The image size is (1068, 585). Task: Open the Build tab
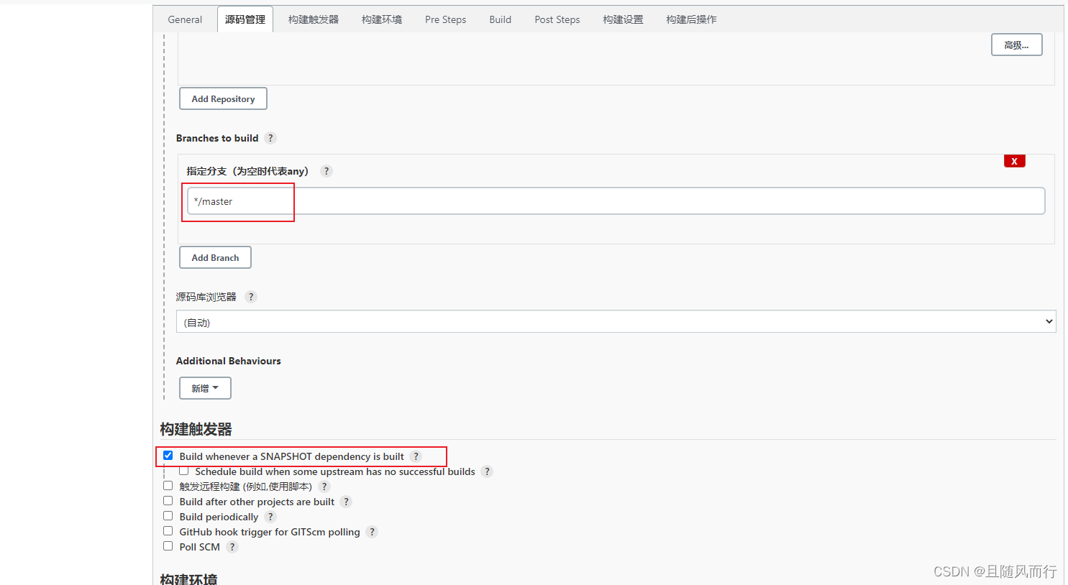(x=501, y=19)
